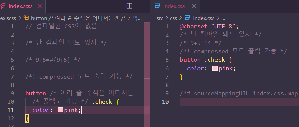The image size is (299, 127).
Task: Click 'button .check' selector in index.css
Action: (202, 60)
